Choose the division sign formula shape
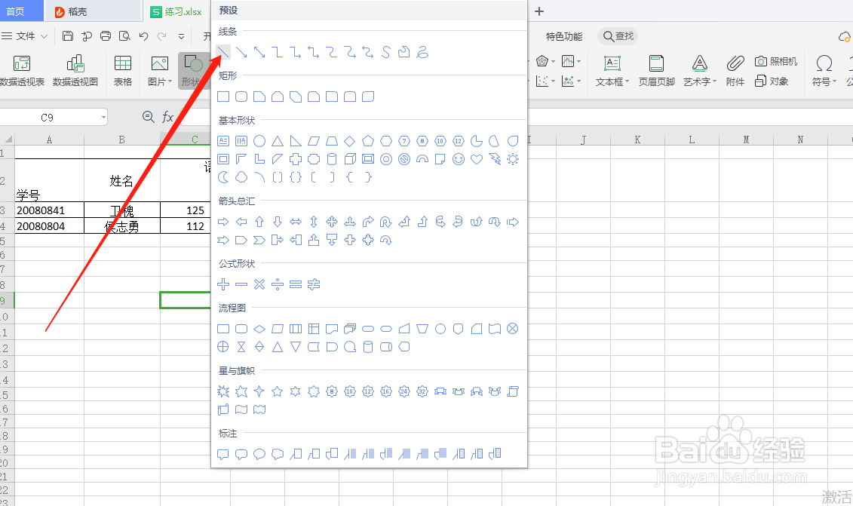 point(278,284)
